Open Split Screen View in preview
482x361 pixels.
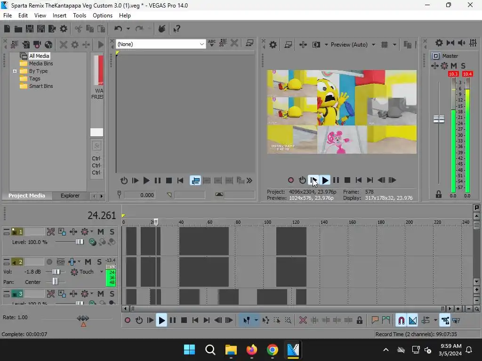pos(316,45)
